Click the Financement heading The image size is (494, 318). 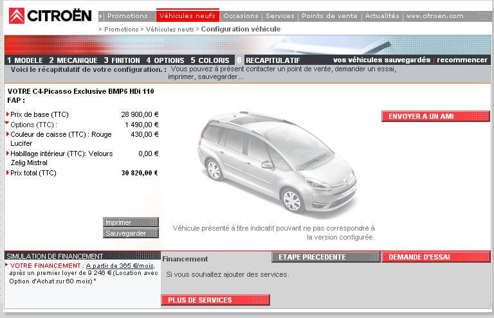[x=185, y=259]
